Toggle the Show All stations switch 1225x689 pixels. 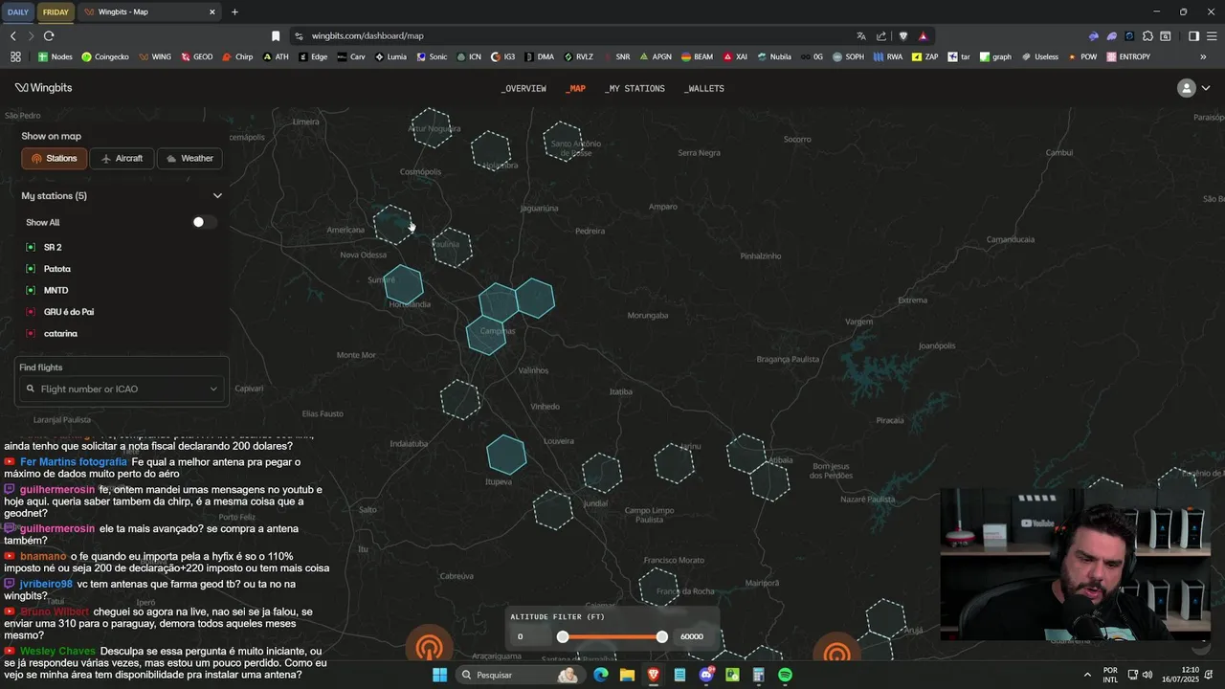pyautogui.click(x=204, y=222)
